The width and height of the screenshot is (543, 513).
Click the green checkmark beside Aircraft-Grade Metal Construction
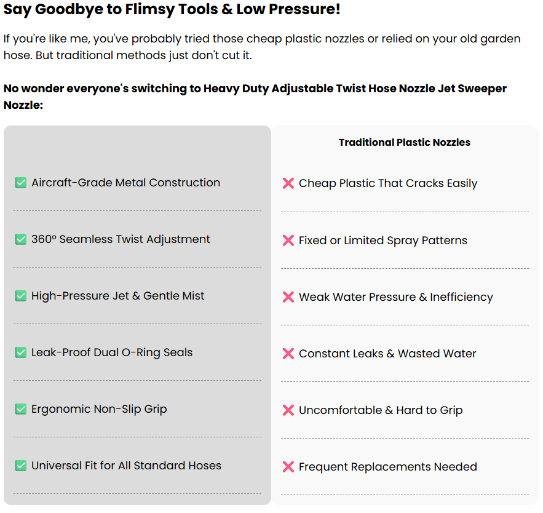point(21,183)
